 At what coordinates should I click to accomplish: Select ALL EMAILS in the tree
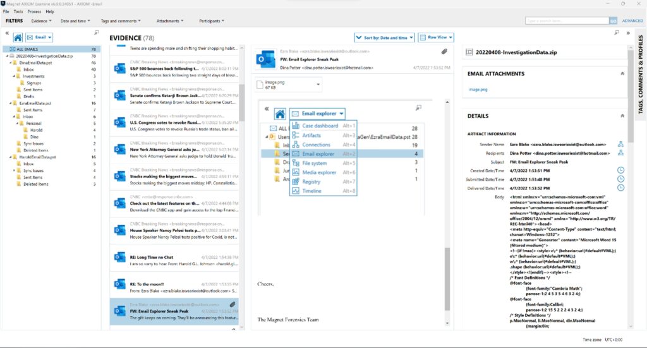click(x=52, y=49)
